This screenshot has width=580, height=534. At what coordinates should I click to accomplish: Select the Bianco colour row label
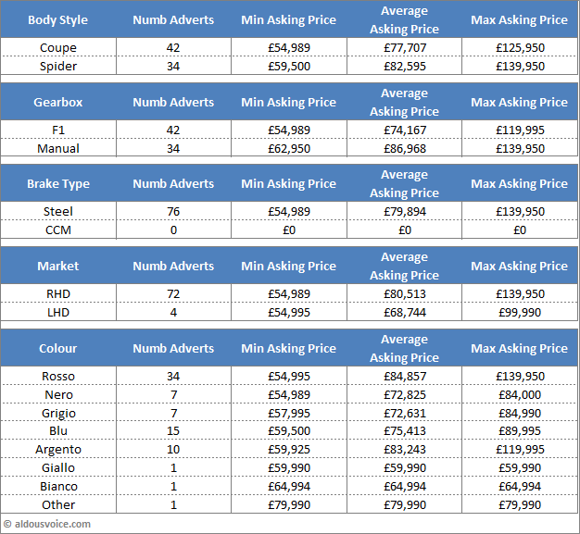coord(58,487)
